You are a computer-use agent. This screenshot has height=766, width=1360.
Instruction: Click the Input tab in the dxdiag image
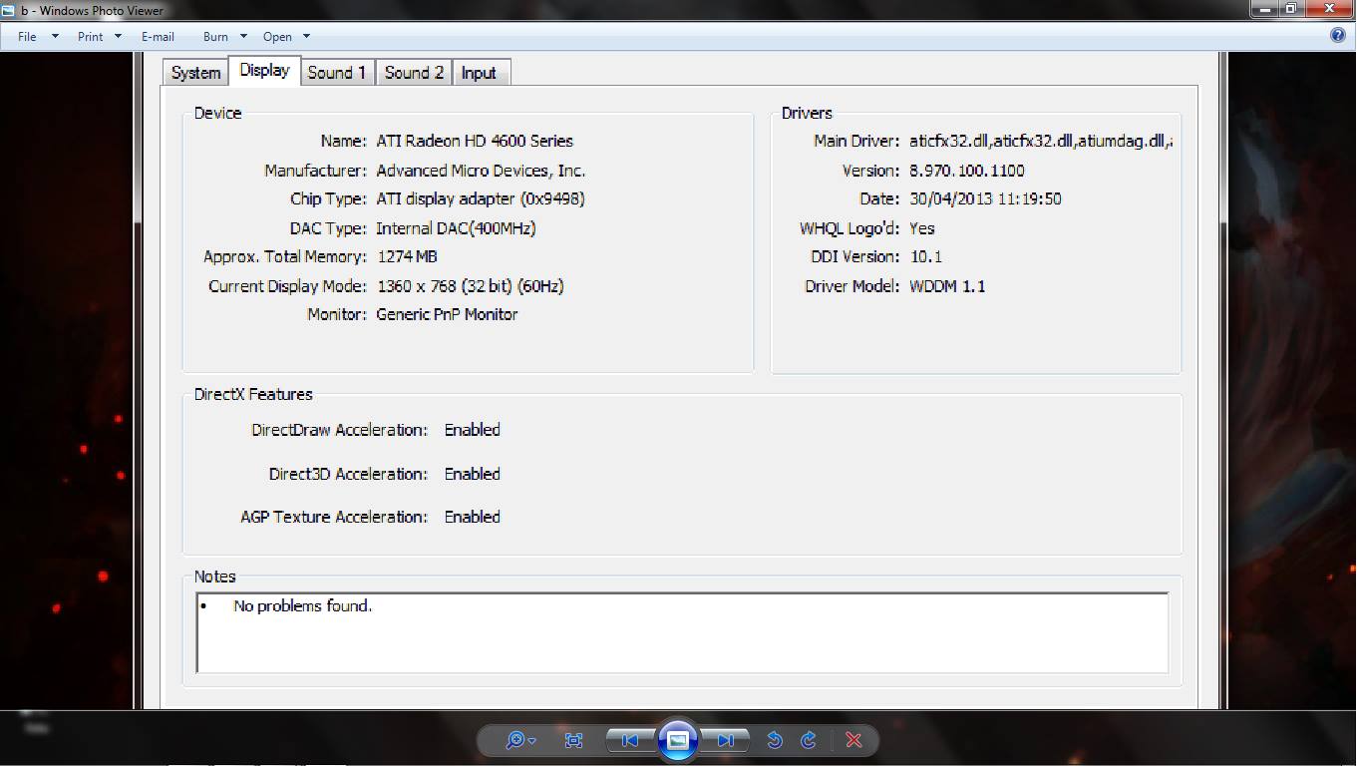(480, 72)
